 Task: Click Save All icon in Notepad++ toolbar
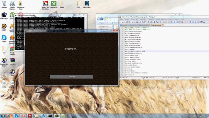pyautogui.click(x=129, y=22)
